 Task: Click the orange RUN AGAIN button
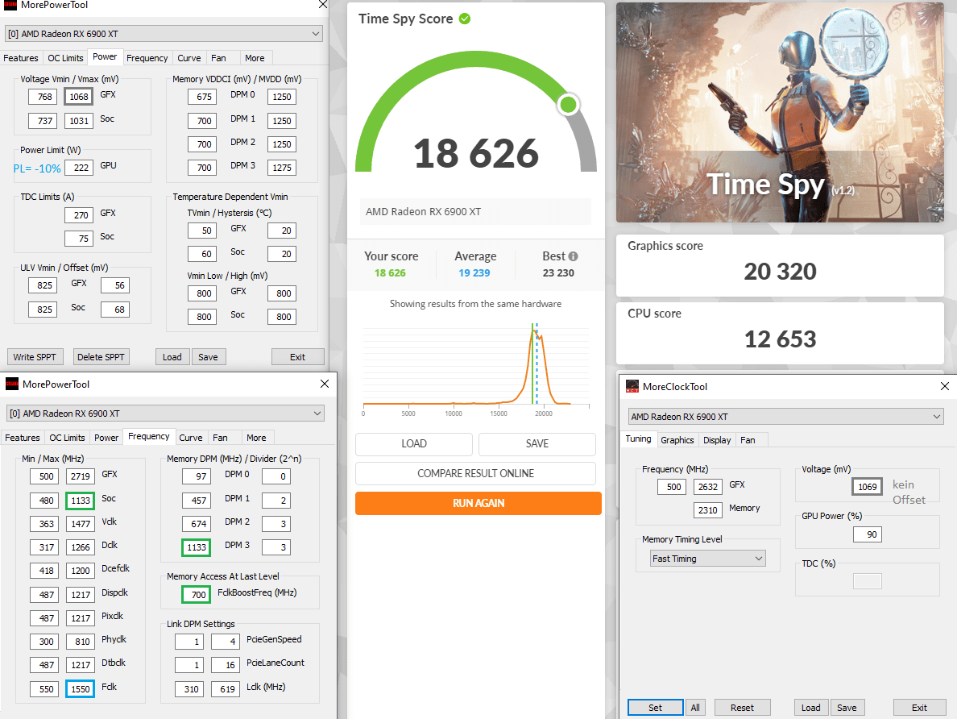pyautogui.click(x=478, y=503)
